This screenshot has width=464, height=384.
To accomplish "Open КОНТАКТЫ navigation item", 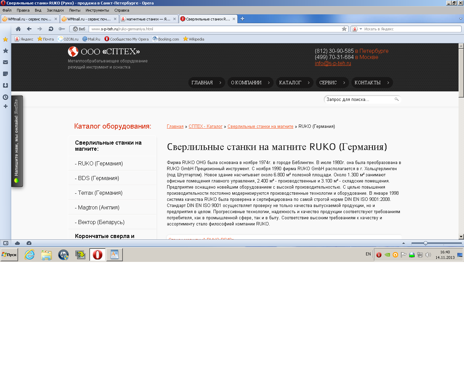I will tap(372, 83).
